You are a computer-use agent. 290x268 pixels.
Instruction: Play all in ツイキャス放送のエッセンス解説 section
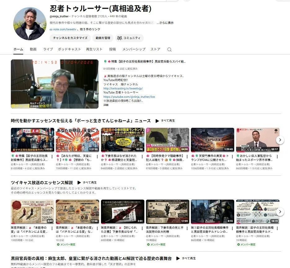(x=87, y=183)
